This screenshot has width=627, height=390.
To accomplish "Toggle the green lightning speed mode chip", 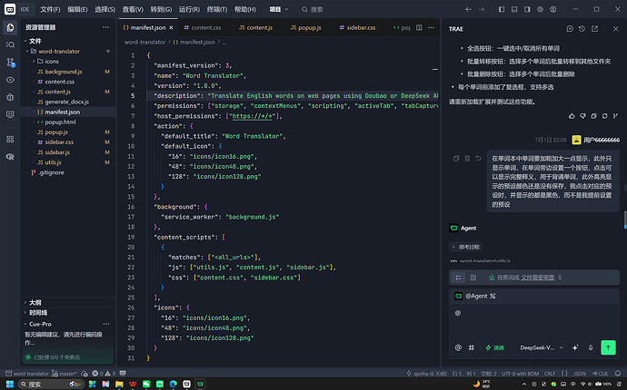I will (494, 347).
